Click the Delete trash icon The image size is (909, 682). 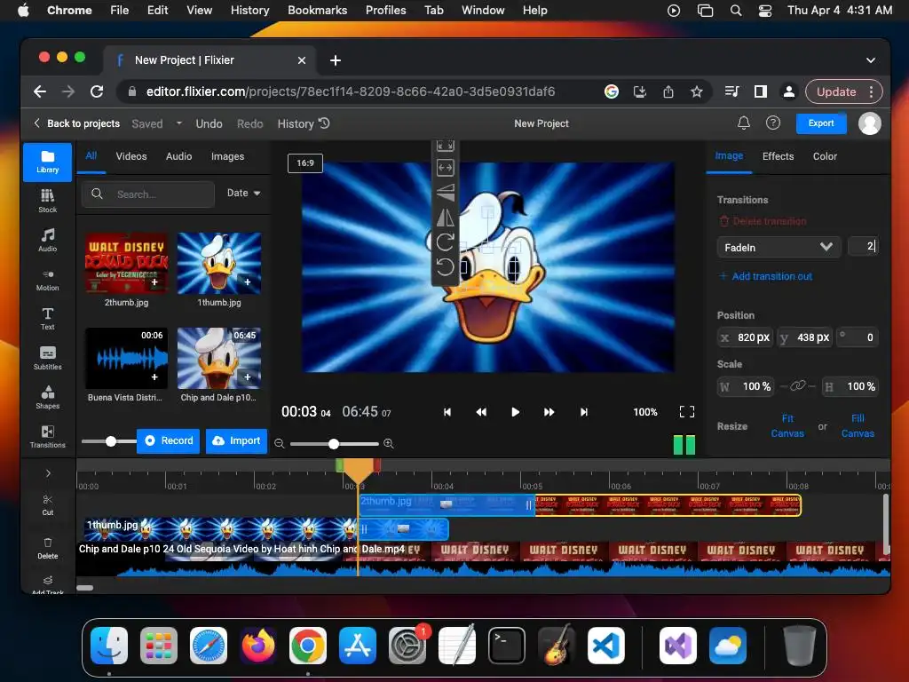(x=48, y=548)
